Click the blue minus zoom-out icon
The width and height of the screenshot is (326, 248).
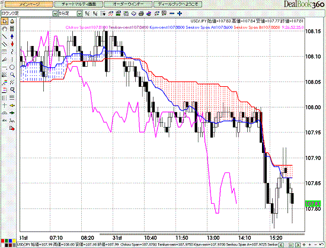click(x=172, y=14)
